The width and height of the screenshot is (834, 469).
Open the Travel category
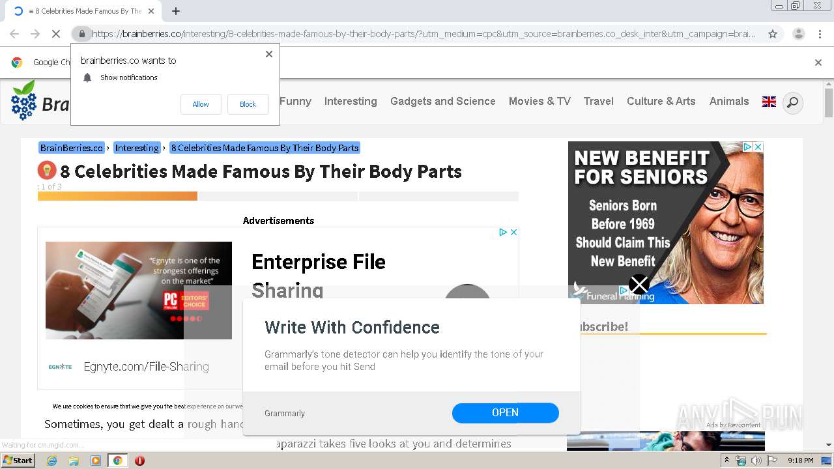point(598,102)
